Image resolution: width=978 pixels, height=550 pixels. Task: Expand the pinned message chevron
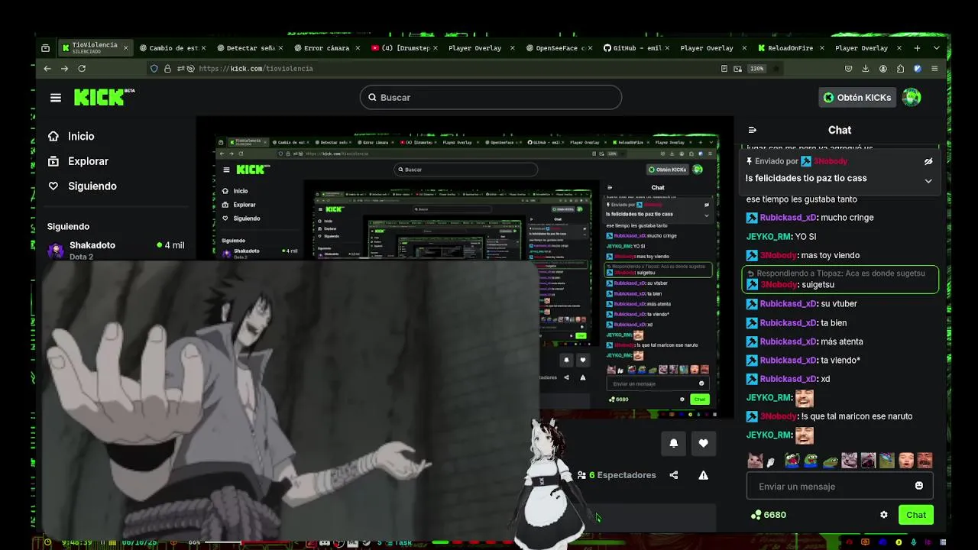(928, 181)
